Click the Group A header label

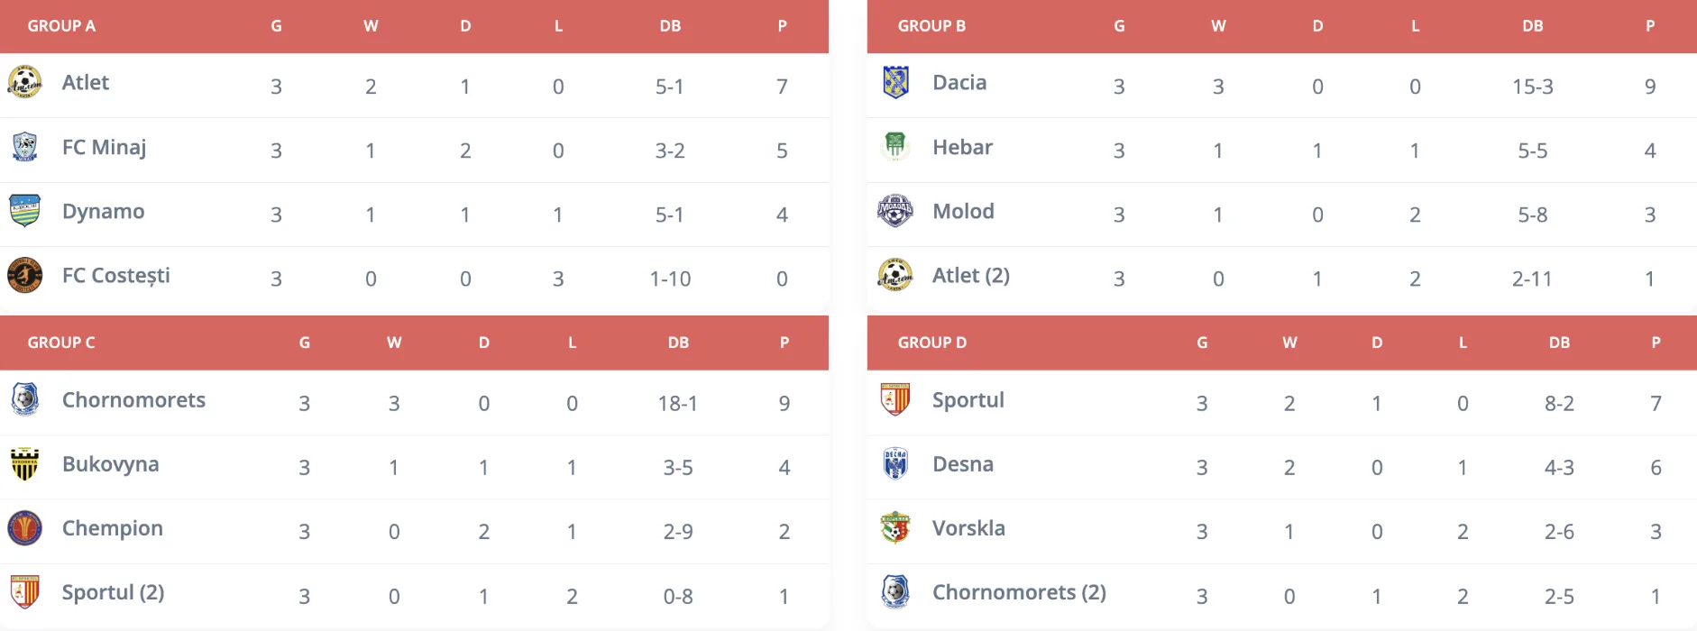coord(61,26)
